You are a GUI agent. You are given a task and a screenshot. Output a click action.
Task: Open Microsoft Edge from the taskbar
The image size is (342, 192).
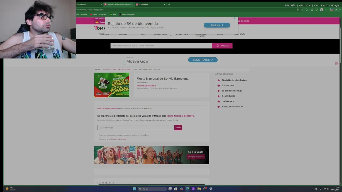tap(188, 189)
